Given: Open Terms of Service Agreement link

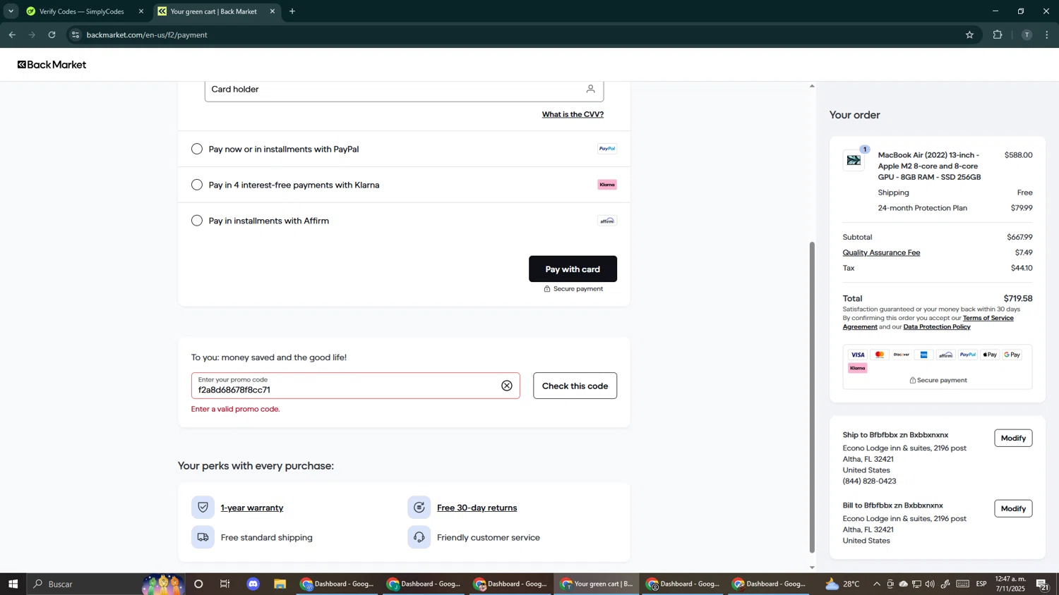Looking at the screenshot, I should tap(928, 322).
